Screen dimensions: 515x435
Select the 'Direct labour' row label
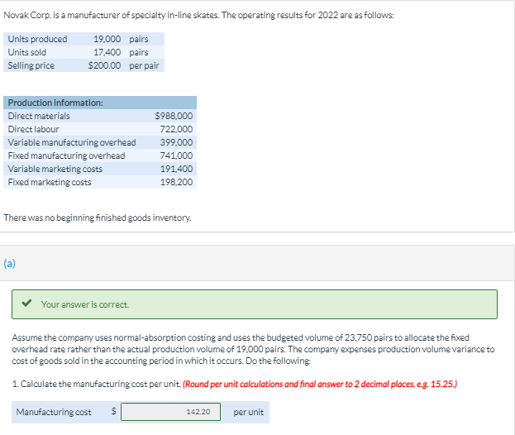click(34, 129)
